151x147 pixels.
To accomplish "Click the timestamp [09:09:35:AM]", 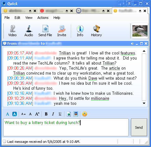I will 20,83.
